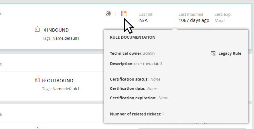Click the Certification status field

(x=135, y=79)
